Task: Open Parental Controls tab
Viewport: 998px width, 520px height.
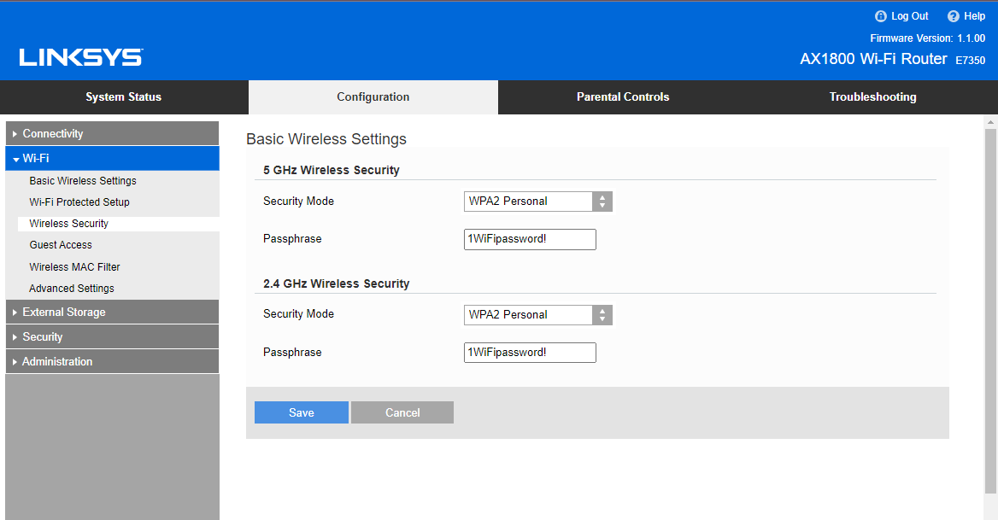Action: [623, 97]
